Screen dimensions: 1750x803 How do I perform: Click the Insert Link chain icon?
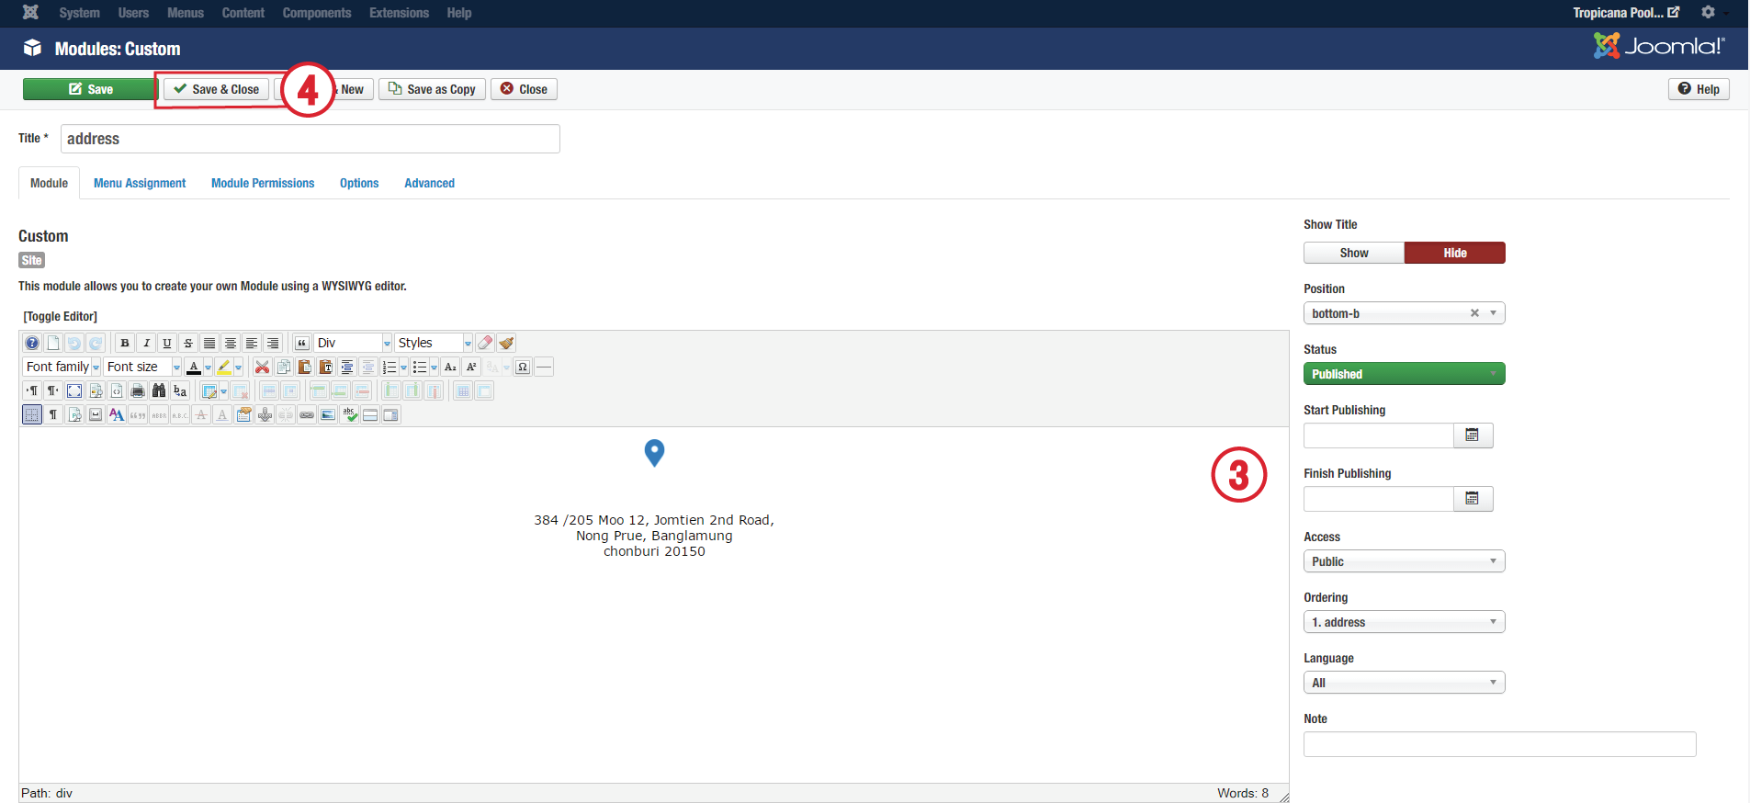(307, 414)
